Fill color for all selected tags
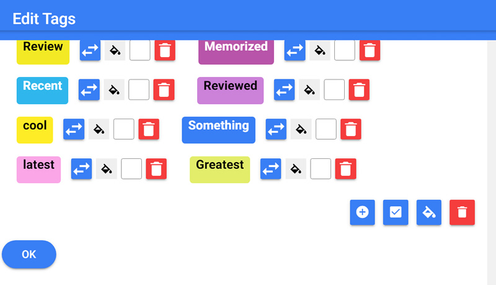 pyautogui.click(x=429, y=212)
